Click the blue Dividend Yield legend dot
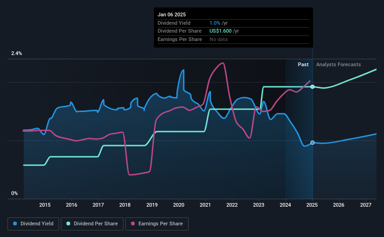 [15, 223]
